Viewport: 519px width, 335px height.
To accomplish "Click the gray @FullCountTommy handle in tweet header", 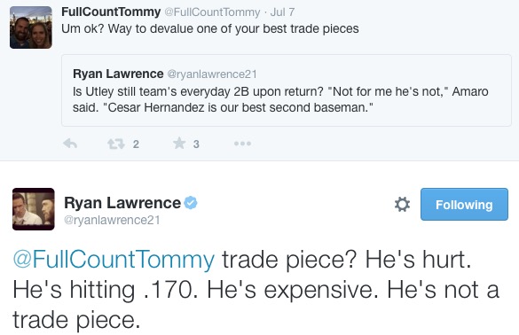I will 212,12.
